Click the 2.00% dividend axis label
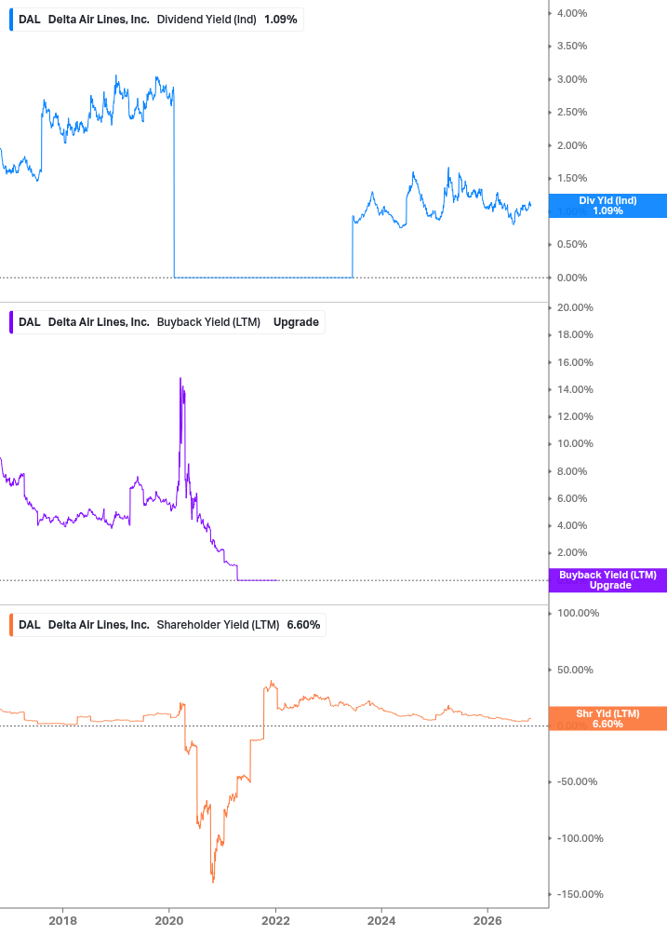 click(572, 145)
